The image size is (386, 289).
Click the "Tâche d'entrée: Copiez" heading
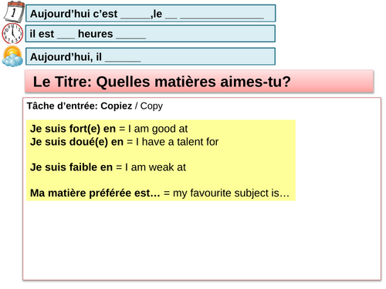(80, 106)
